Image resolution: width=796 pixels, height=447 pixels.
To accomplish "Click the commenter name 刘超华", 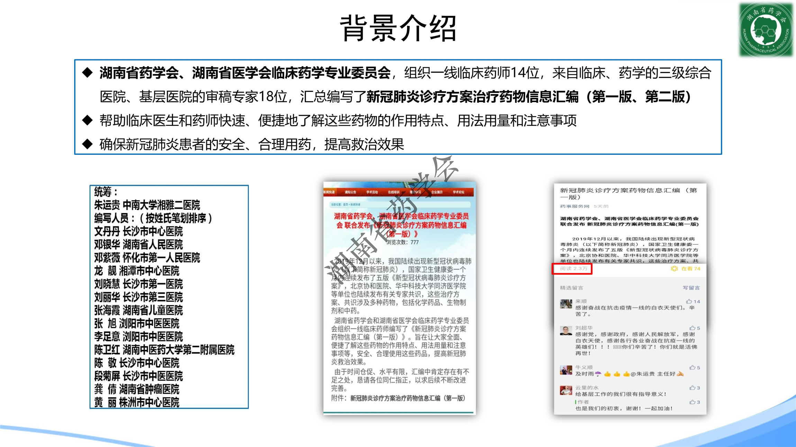I will tap(584, 328).
